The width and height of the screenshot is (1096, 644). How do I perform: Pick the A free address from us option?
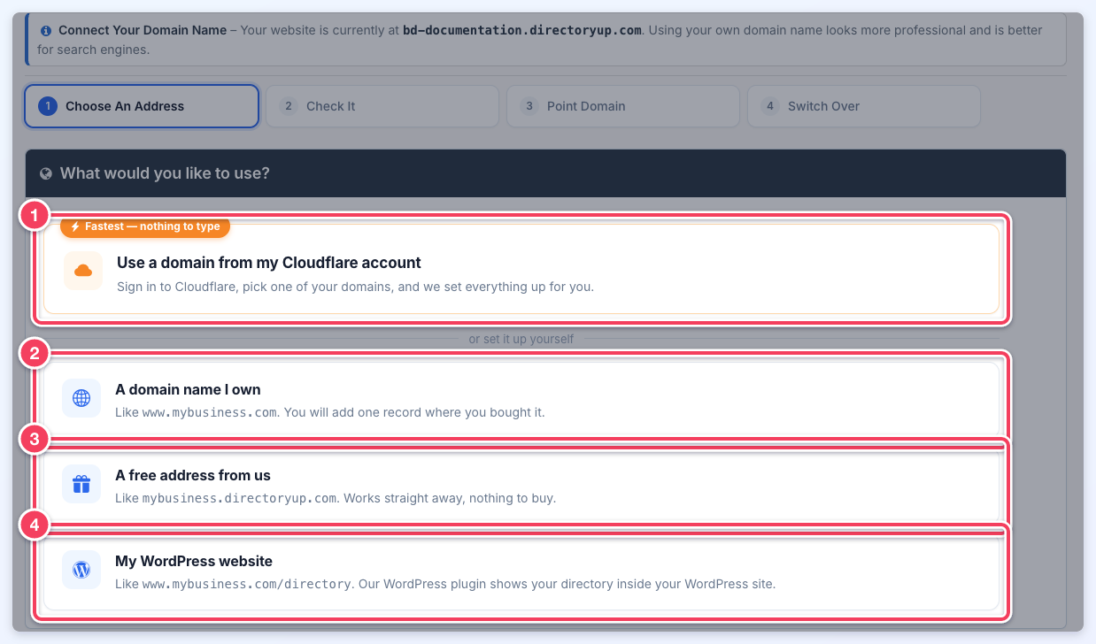(521, 484)
